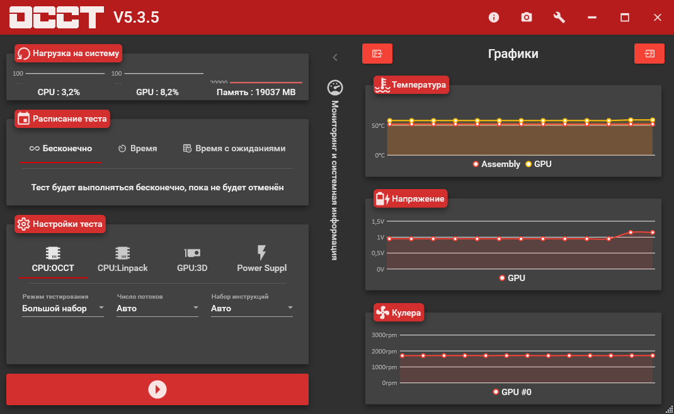
Task: Choose the CPU:Linpack test
Action: (x=122, y=260)
